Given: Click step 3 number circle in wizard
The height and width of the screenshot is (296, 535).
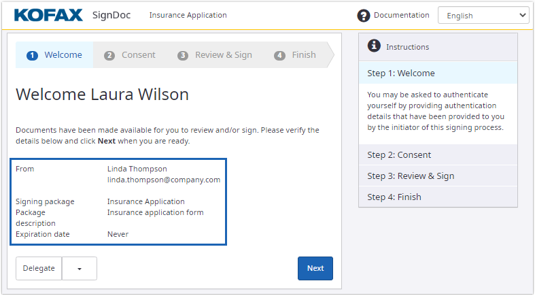Looking at the screenshot, I should 182,56.
